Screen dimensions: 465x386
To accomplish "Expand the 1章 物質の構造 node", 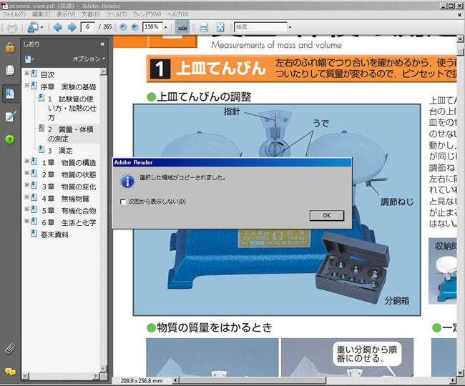I will [x=27, y=161].
